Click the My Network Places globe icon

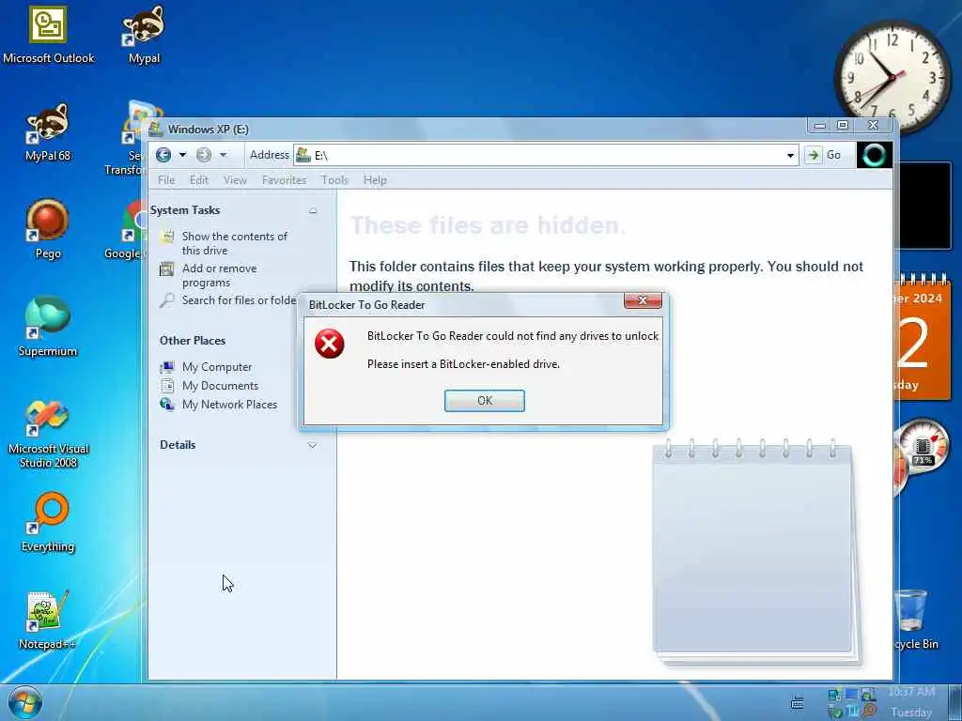[167, 404]
